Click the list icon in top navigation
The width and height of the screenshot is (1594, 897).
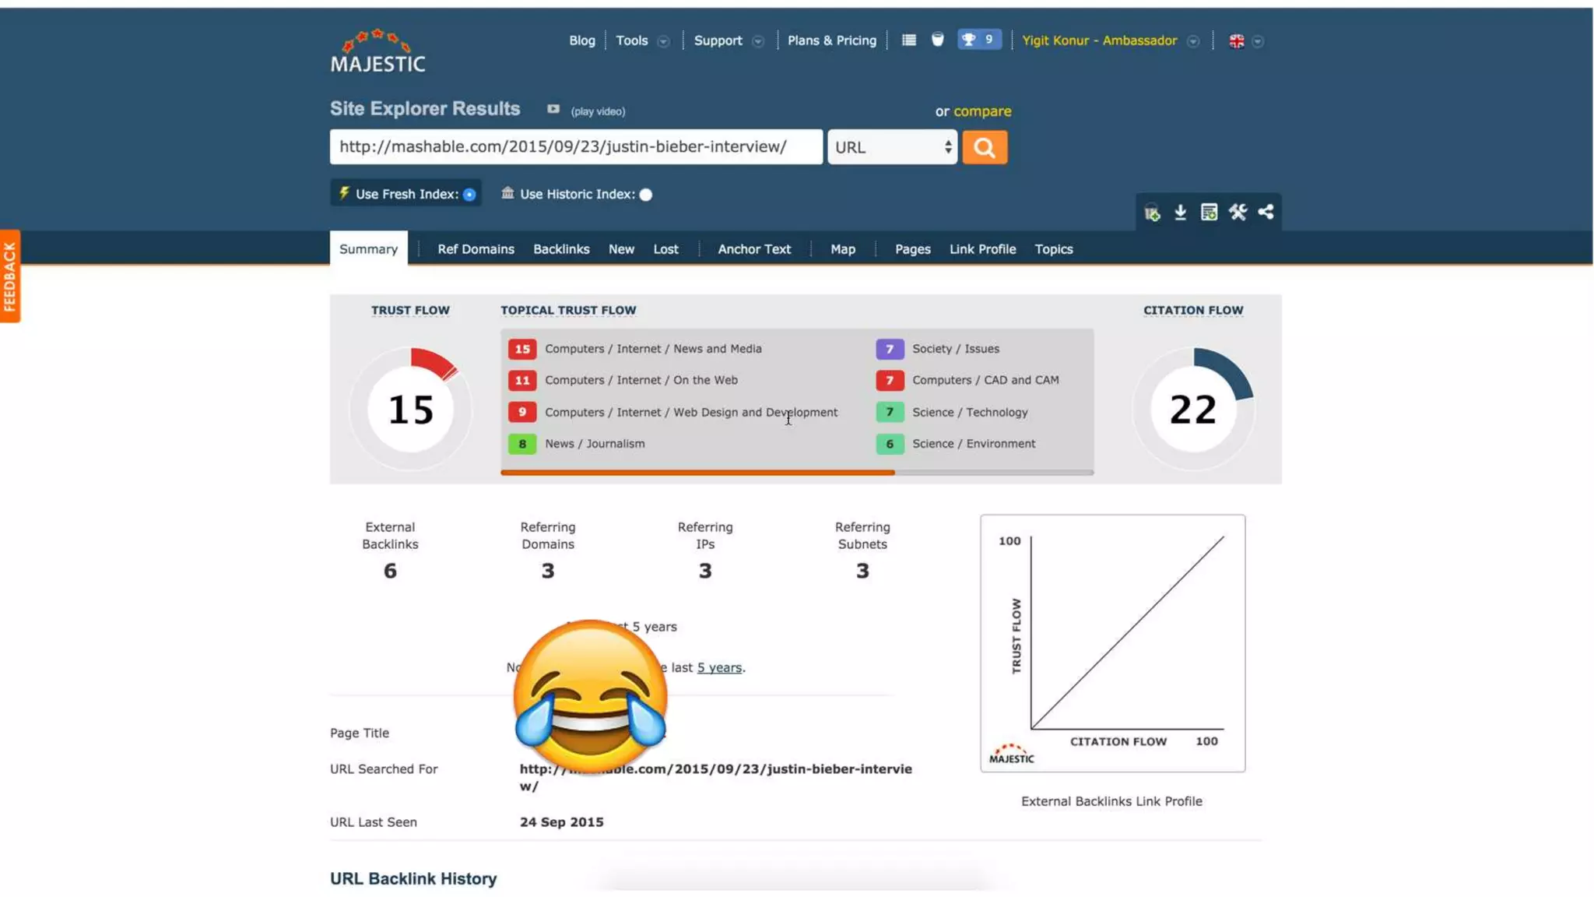(908, 40)
